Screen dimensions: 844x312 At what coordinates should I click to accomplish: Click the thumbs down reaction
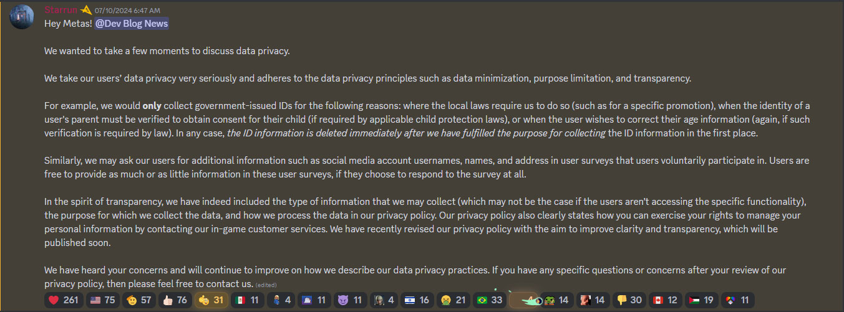(628, 300)
